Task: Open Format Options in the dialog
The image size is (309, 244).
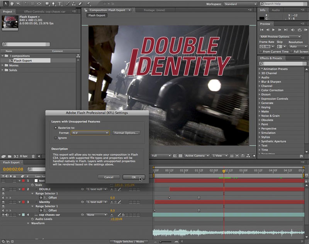Action: click(126, 133)
